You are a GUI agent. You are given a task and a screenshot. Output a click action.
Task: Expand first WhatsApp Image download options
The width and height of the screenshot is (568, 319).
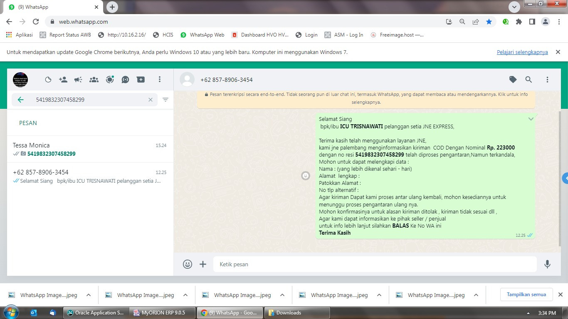(89, 295)
